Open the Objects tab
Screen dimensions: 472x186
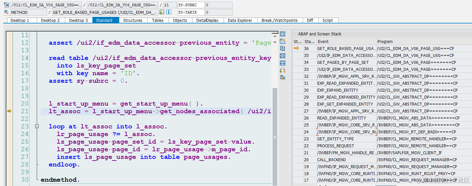click(180, 20)
